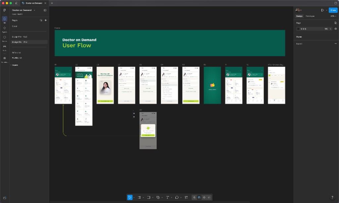Toggle page background visibility eye icon
This screenshot has height=203, width=339.
coord(336,29)
